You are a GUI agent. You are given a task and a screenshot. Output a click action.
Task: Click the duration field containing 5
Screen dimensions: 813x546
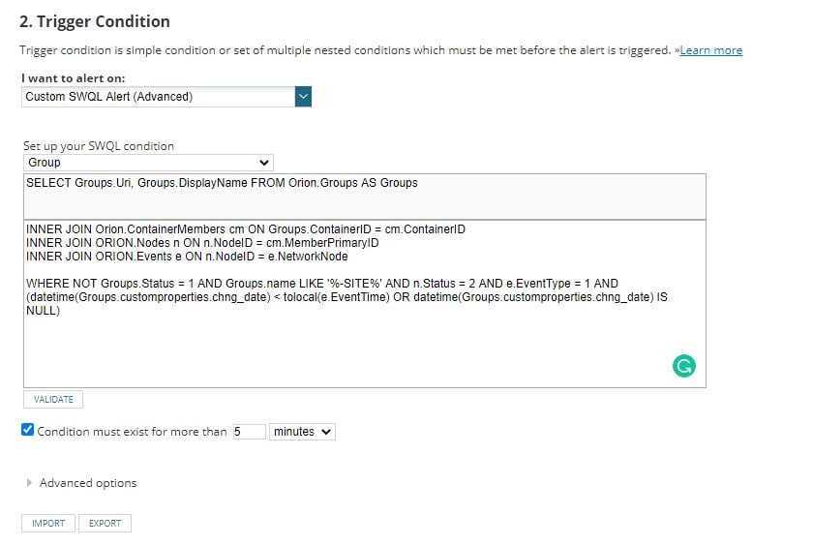(248, 432)
